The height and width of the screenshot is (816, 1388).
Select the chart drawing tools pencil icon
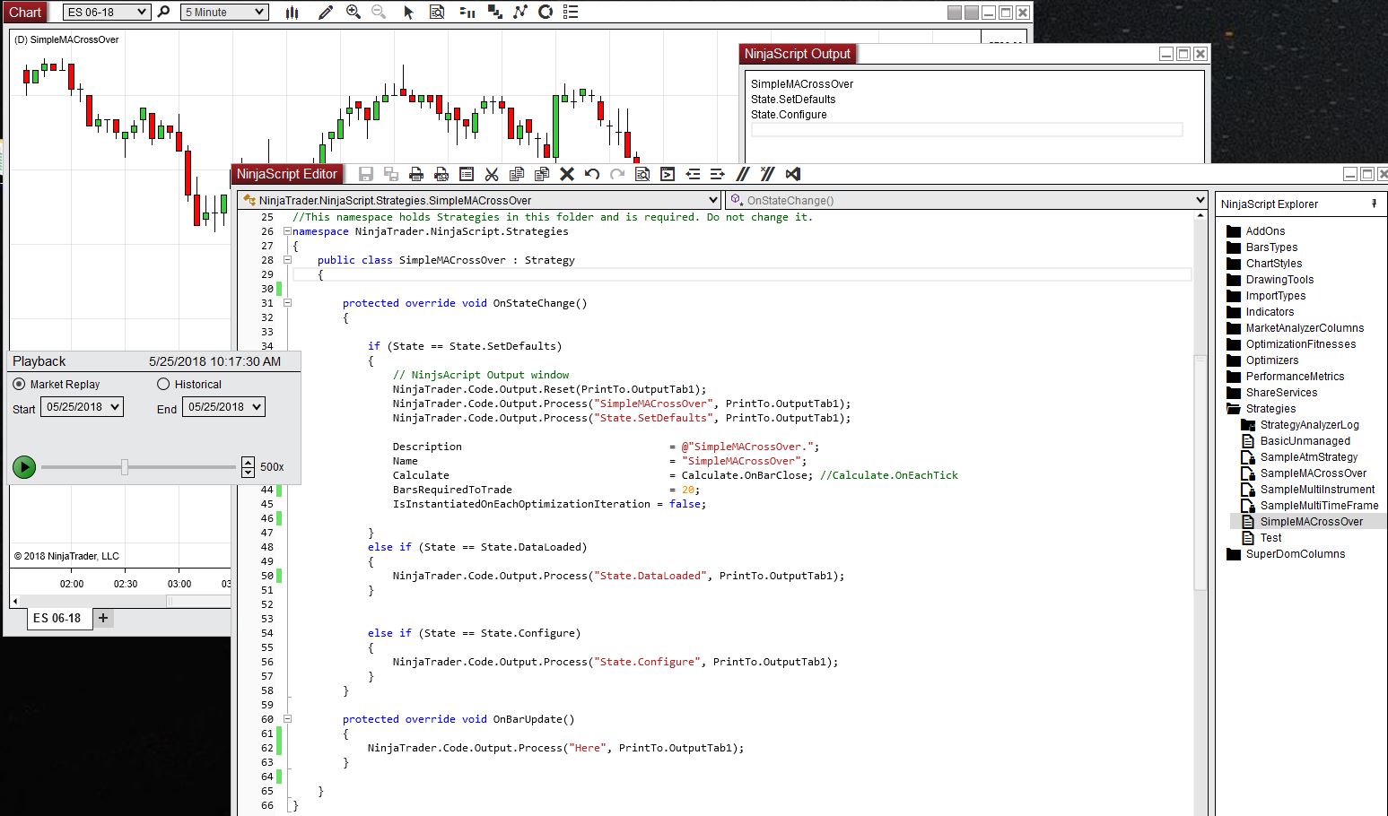[326, 12]
